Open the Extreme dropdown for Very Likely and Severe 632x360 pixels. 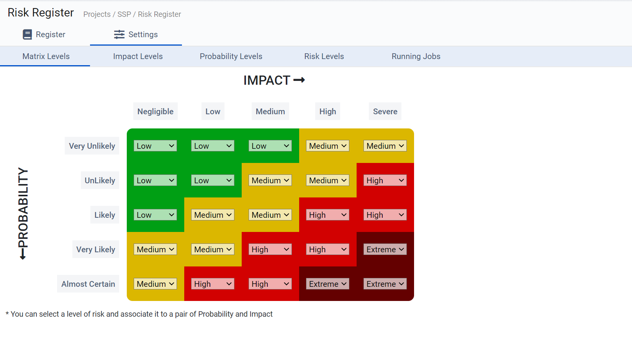coord(385,249)
